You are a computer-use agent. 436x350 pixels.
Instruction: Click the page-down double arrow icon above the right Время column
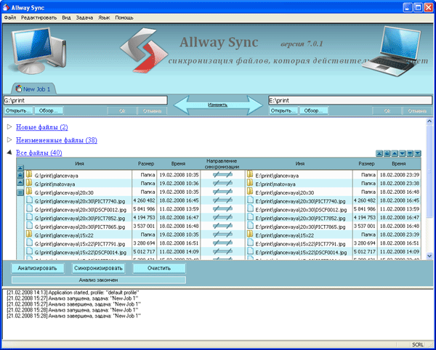(x=410, y=154)
